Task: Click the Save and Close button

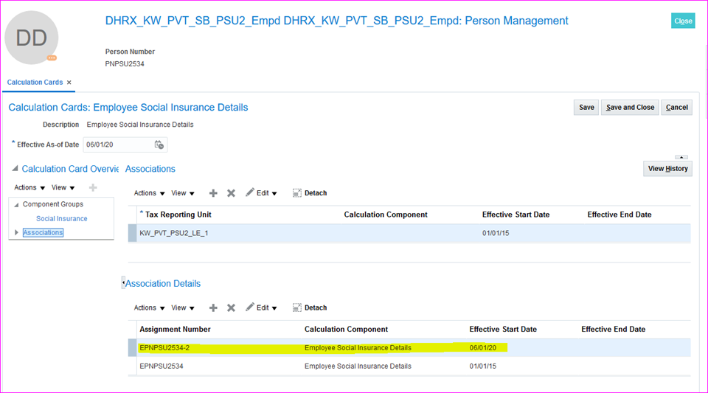Action: 630,108
